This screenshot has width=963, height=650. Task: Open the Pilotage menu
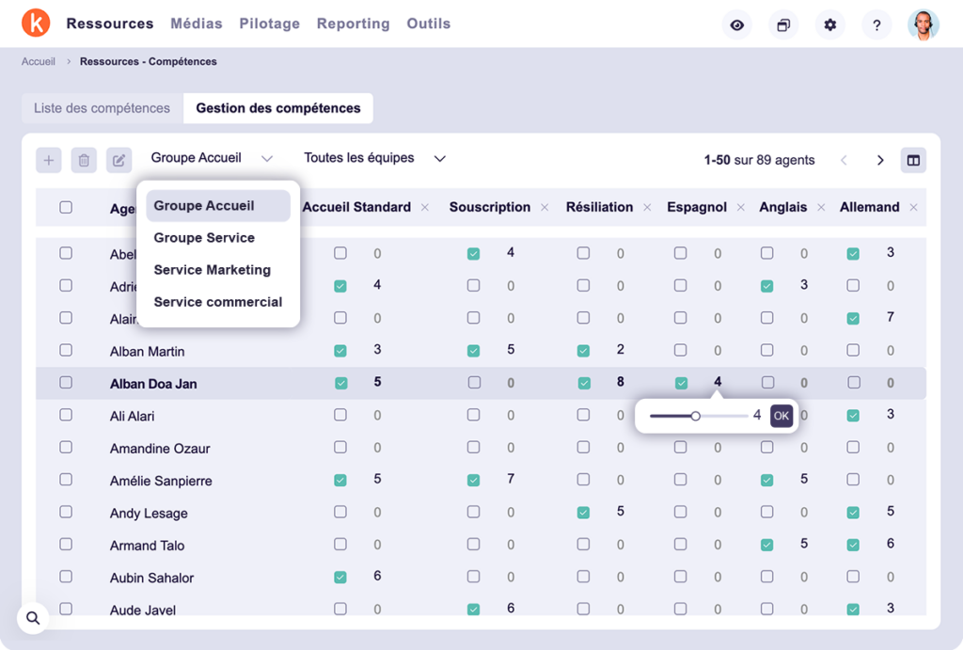pos(270,24)
